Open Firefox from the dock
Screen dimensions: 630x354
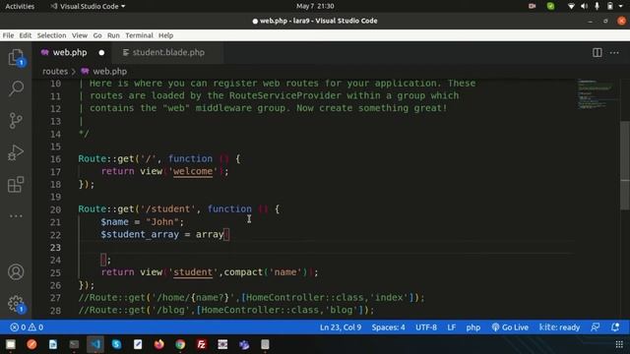159,344
